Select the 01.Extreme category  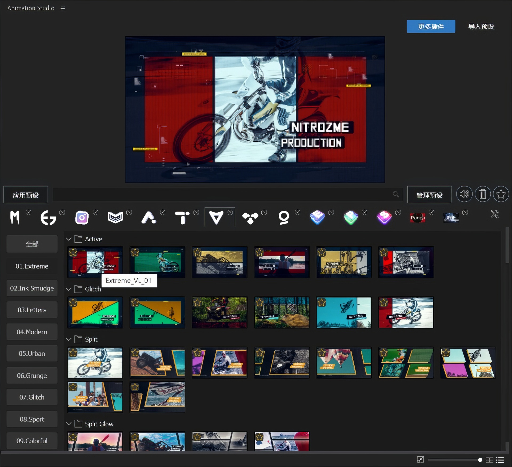32,266
